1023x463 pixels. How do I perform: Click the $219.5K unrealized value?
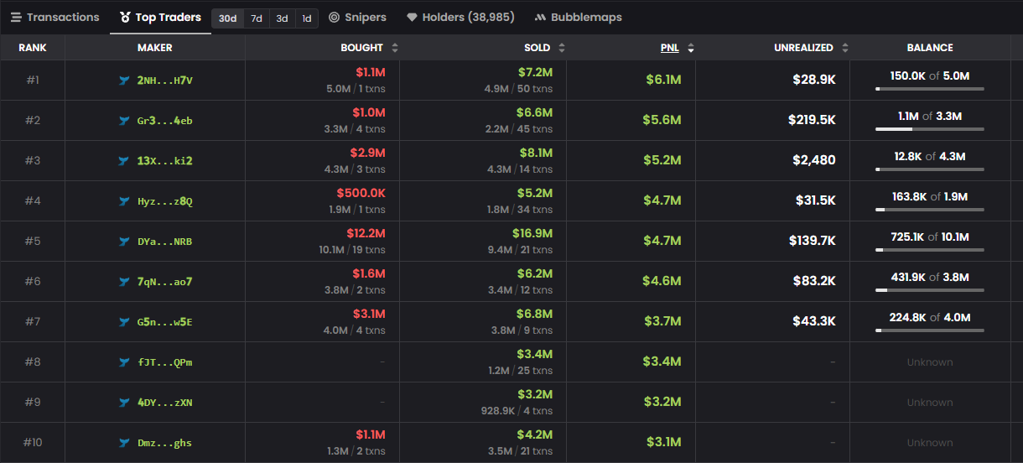coord(812,120)
